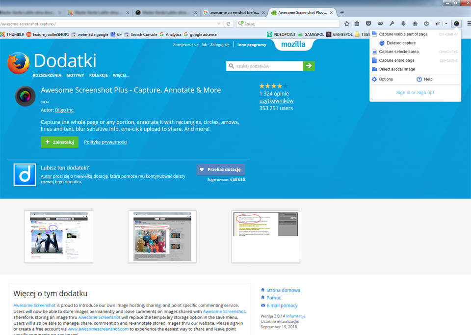This screenshot has width=471, height=335.
Task: Click the Help question mark icon
Action: (x=419, y=80)
